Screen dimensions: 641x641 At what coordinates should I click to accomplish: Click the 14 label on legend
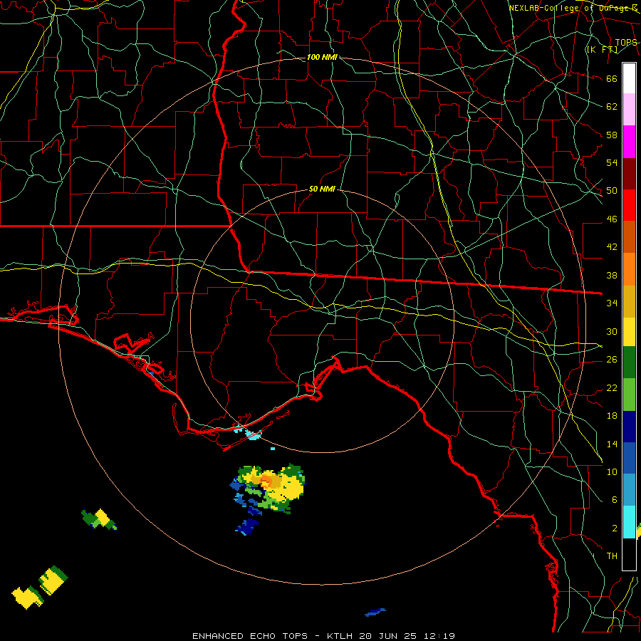click(x=612, y=444)
